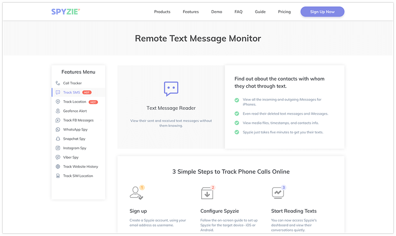
Task: Click the Text Message Reader chat bubble icon
Action: pyautogui.click(x=171, y=88)
